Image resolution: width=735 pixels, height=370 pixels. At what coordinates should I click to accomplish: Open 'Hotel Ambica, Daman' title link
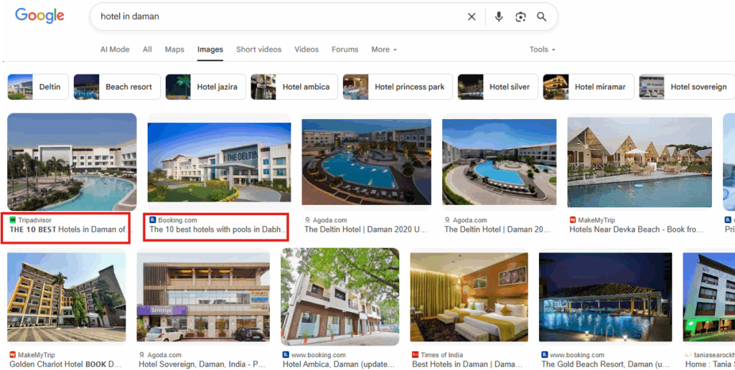click(x=340, y=364)
